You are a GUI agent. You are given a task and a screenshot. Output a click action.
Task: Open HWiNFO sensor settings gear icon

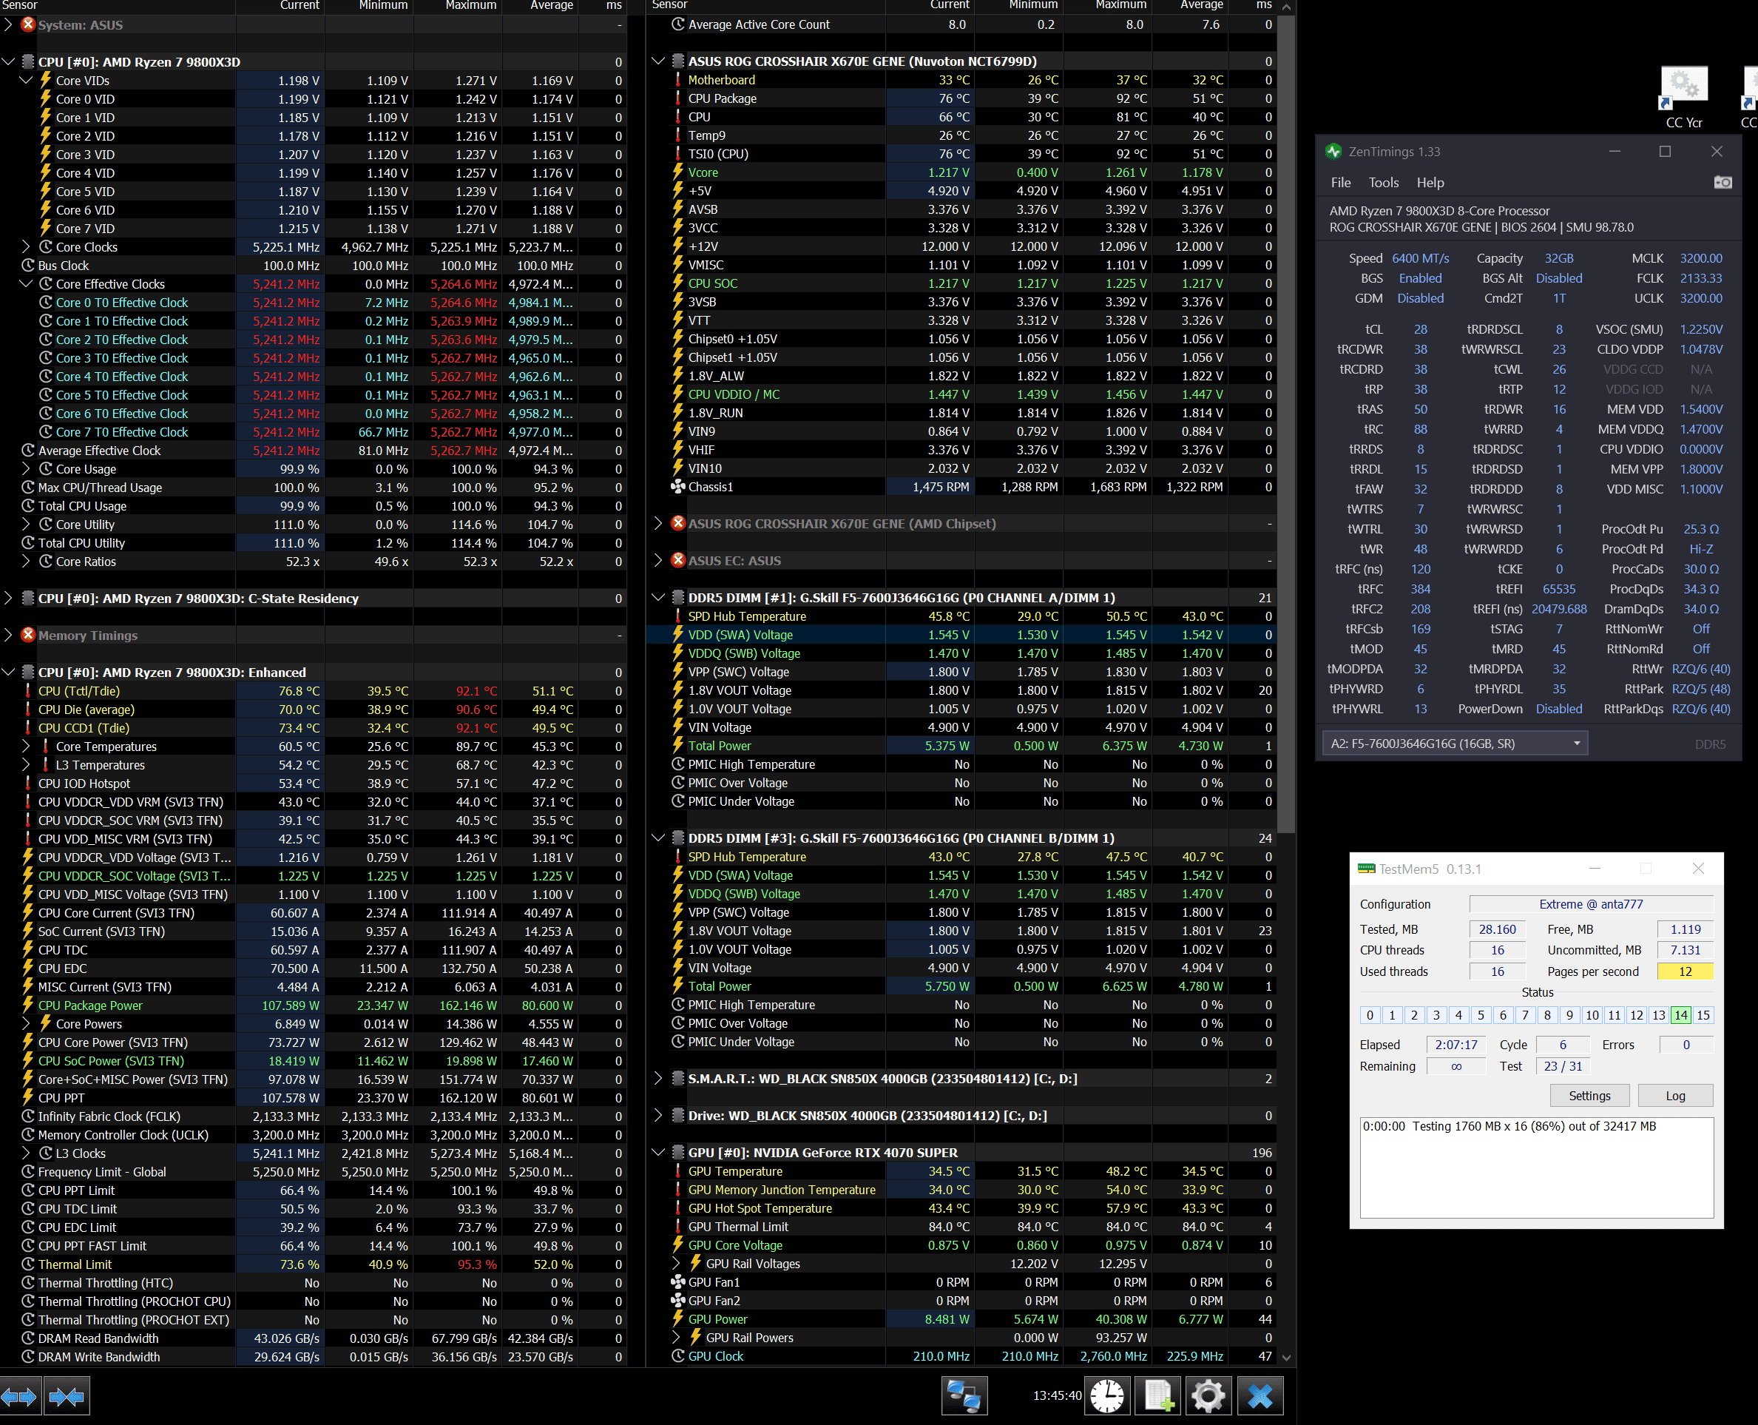pos(1208,1395)
